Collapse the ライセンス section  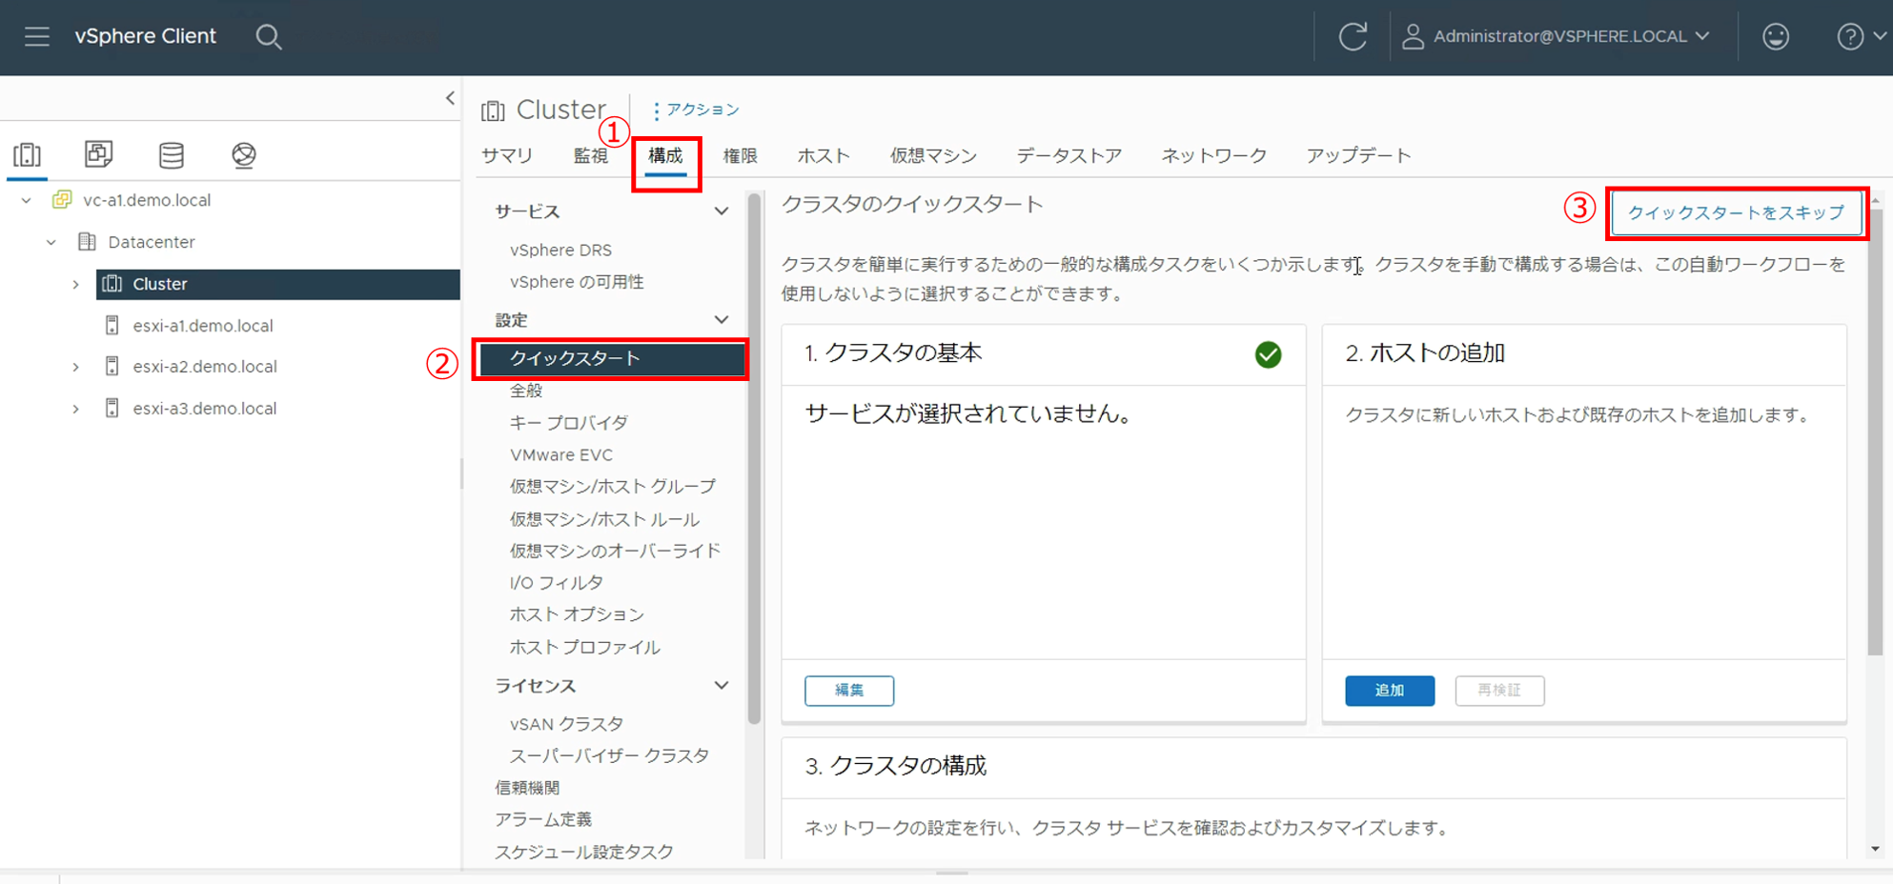coord(722,686)
